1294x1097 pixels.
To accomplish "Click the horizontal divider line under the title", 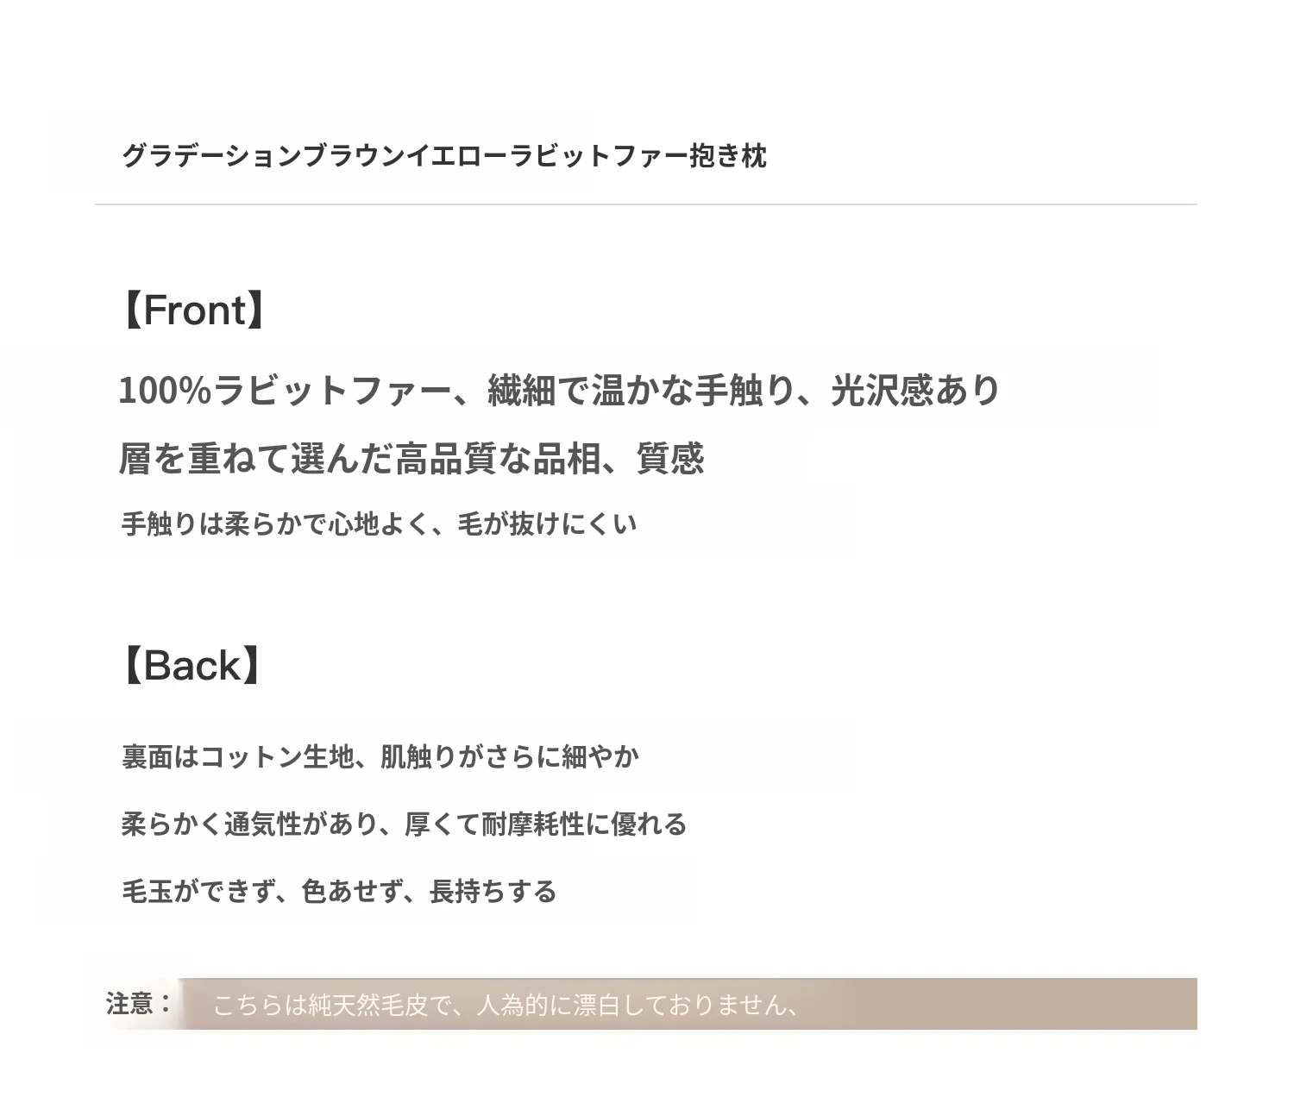I will pos(645,204).
